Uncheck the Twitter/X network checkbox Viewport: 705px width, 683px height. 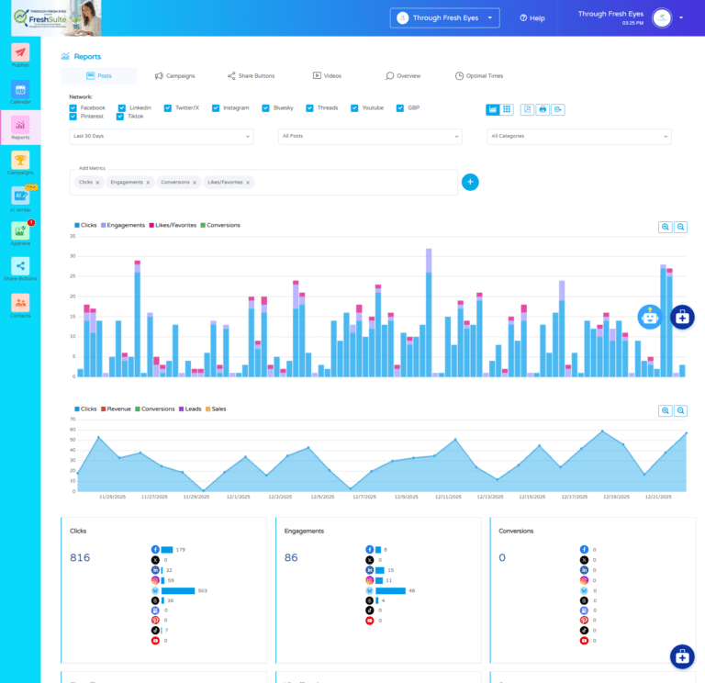tap(168, 108)
